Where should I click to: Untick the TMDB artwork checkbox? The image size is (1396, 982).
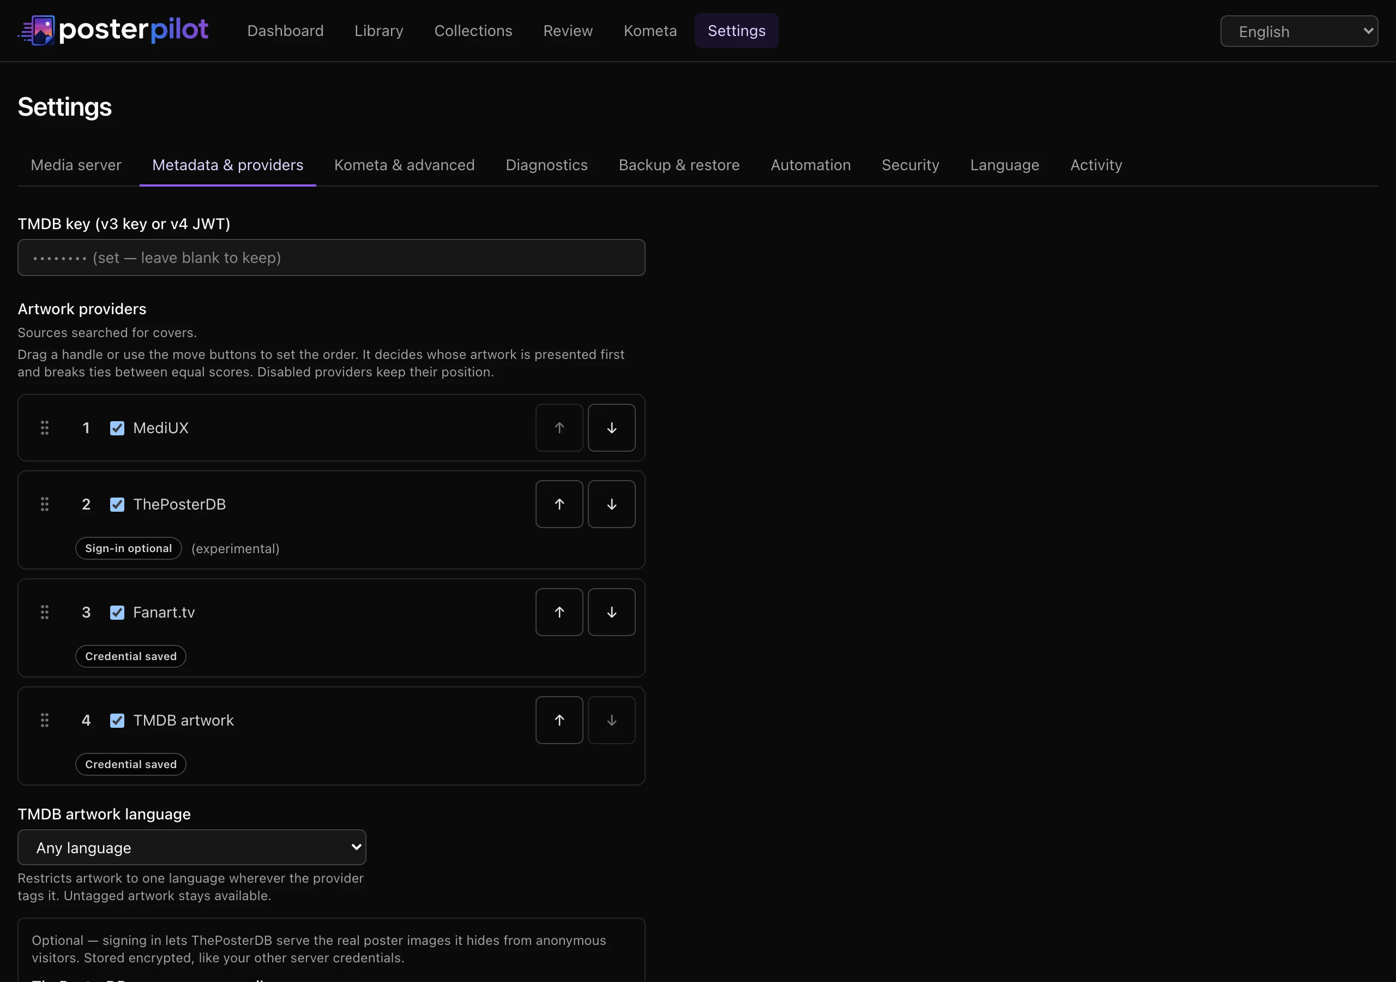[117, 720]
